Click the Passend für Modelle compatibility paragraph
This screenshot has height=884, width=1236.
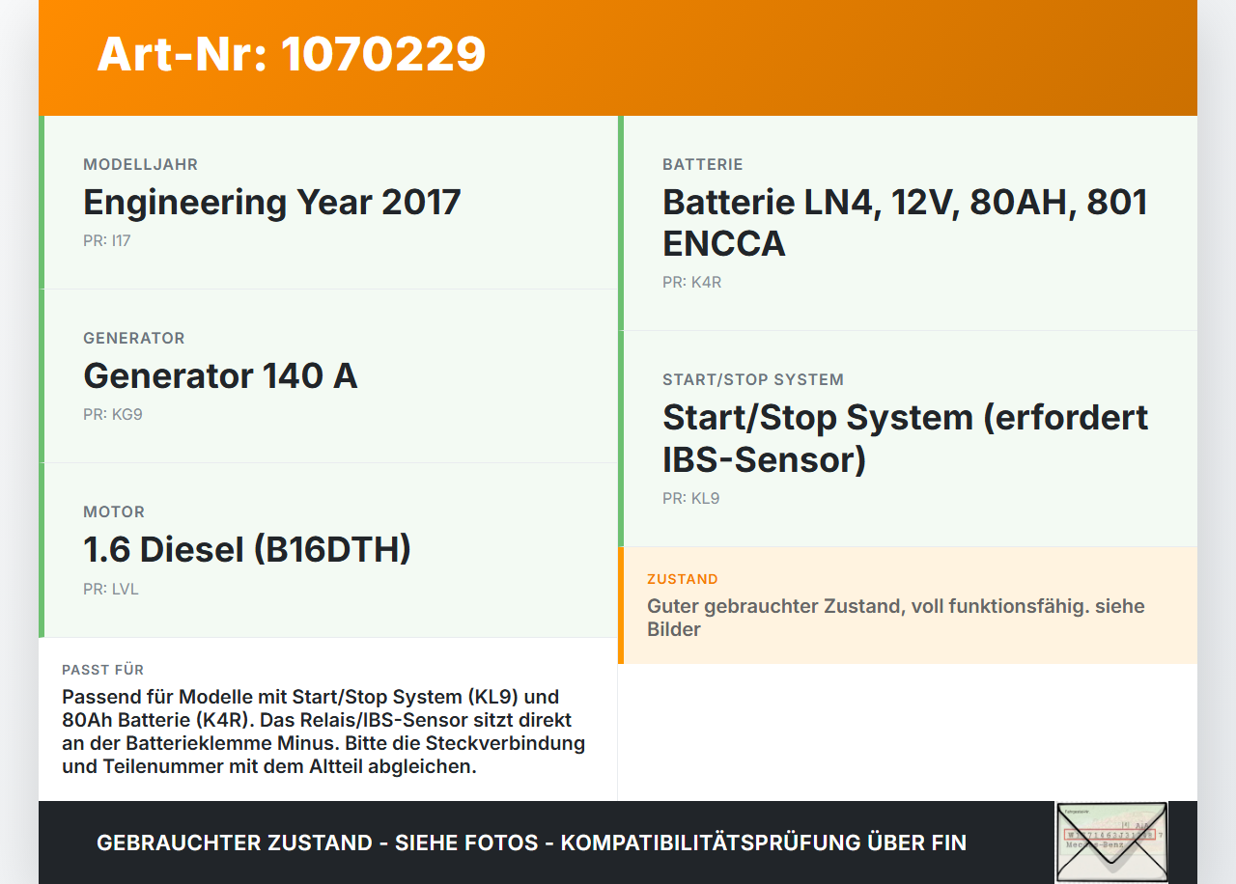pos(323,732)
